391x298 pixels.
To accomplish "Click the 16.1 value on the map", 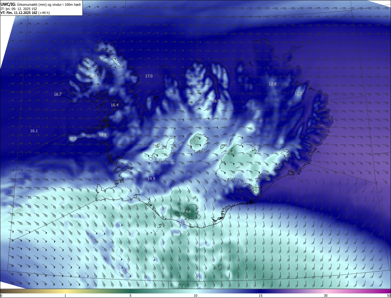I will 34,131.
